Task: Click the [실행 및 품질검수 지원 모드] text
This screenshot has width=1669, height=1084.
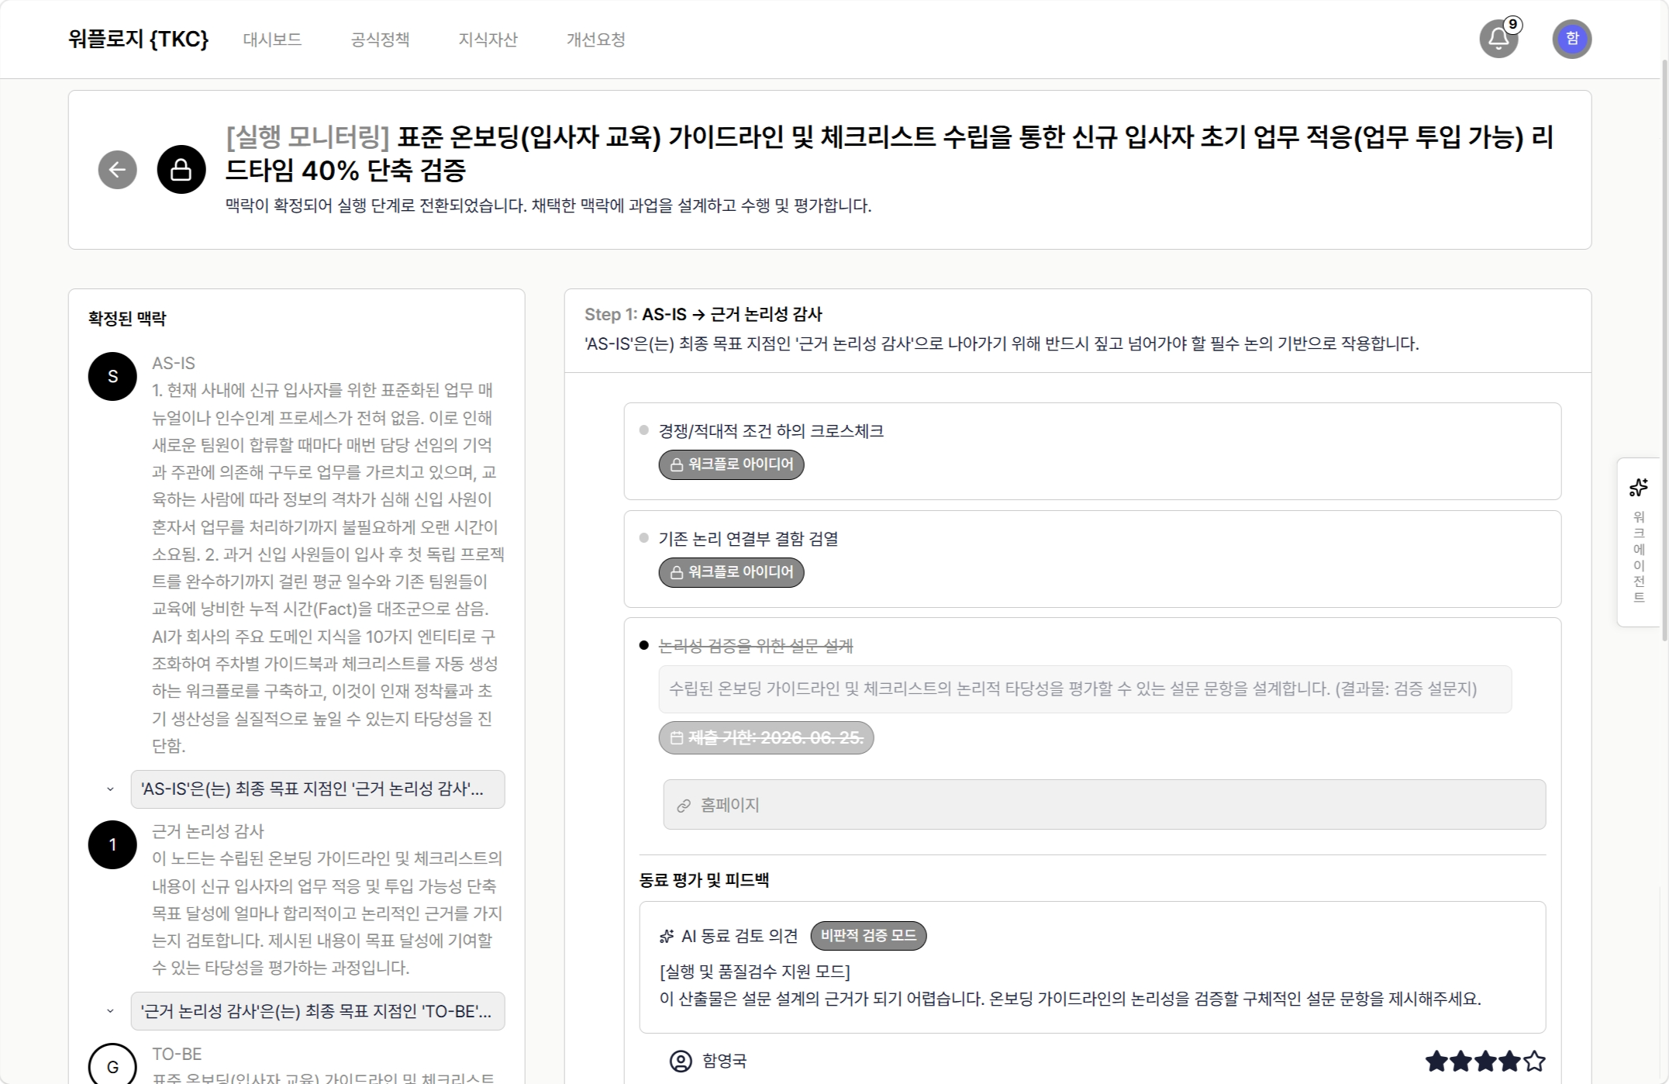Action: point(754,972)
